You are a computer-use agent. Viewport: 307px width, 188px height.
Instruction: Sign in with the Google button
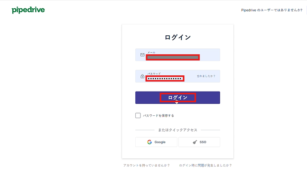tap(156, 142)
